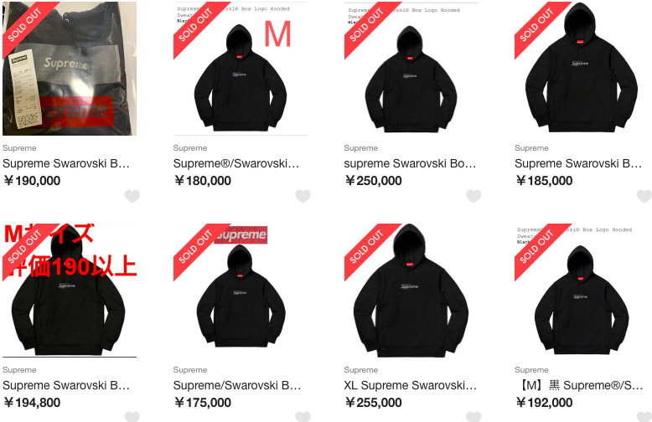Tap heart icon under ¥255,000 XL listing
The height and width of the screenshot is (422, 652).
(473, 417)
